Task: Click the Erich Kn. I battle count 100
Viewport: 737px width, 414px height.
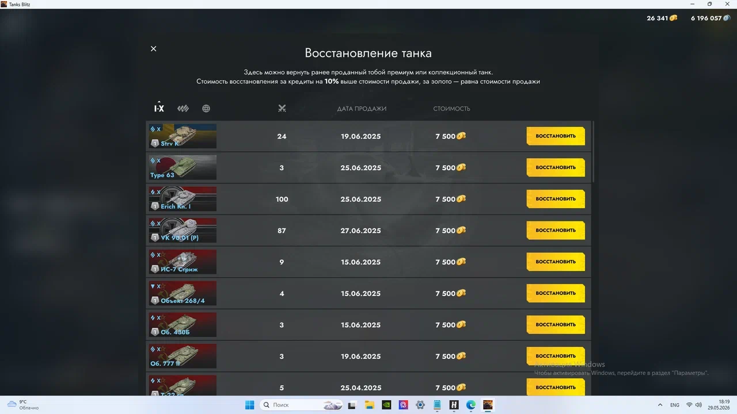Action: coord(282,199)
